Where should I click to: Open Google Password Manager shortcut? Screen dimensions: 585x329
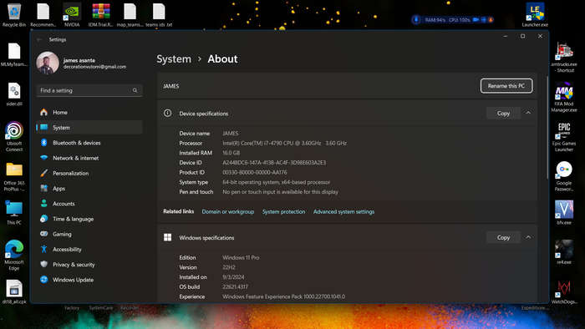point(564,176)
